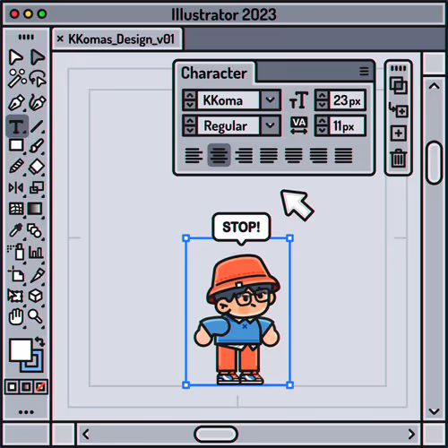Screen dimensions: 448x448
Task: Enable left text alignment
Action: [x=194, y=156]
